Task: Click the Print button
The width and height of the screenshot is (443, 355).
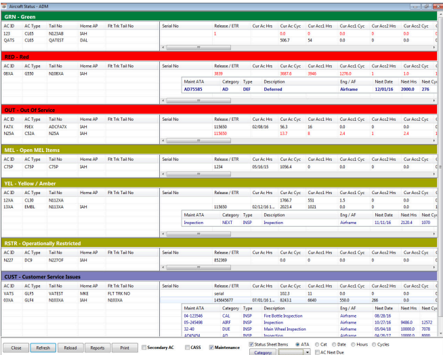Action: 125,348
